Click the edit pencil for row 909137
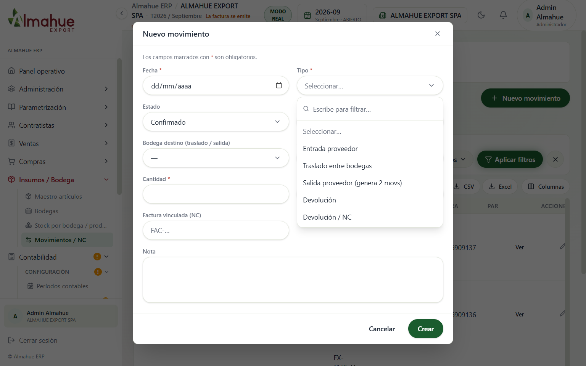The height and width of the screenshot is (366, 586). pos(562,247)
